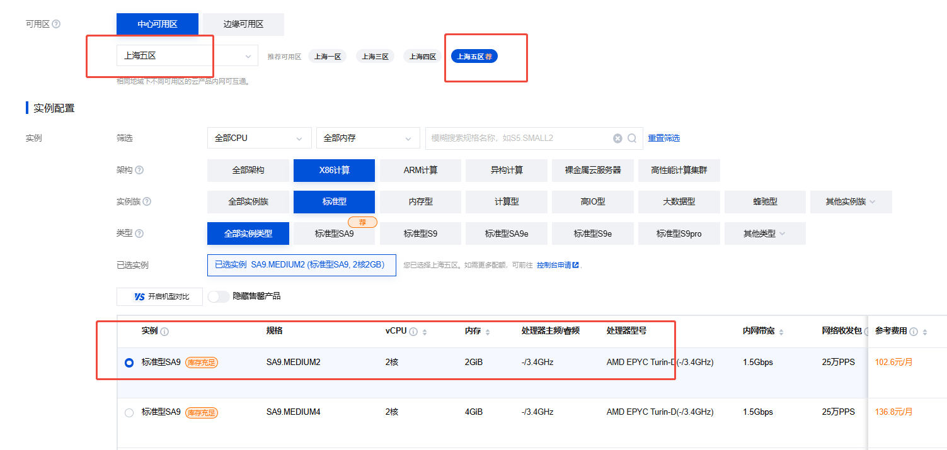Viewport: 947px width, 450px height.
Task: Expand the 其他类型 dropdown
Action: pyautogui.click(x=765, y=233)
